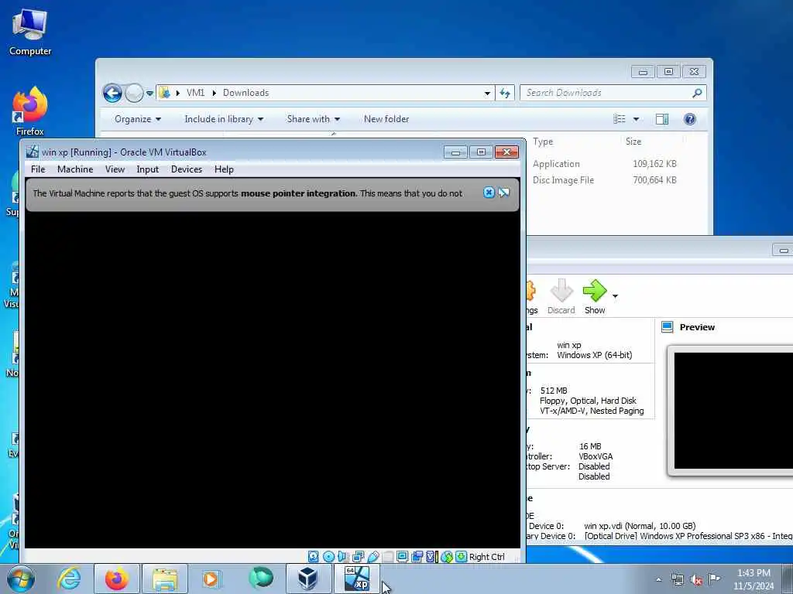Open the Devices menu
The image size is (793, 594).
coord(187,169)
